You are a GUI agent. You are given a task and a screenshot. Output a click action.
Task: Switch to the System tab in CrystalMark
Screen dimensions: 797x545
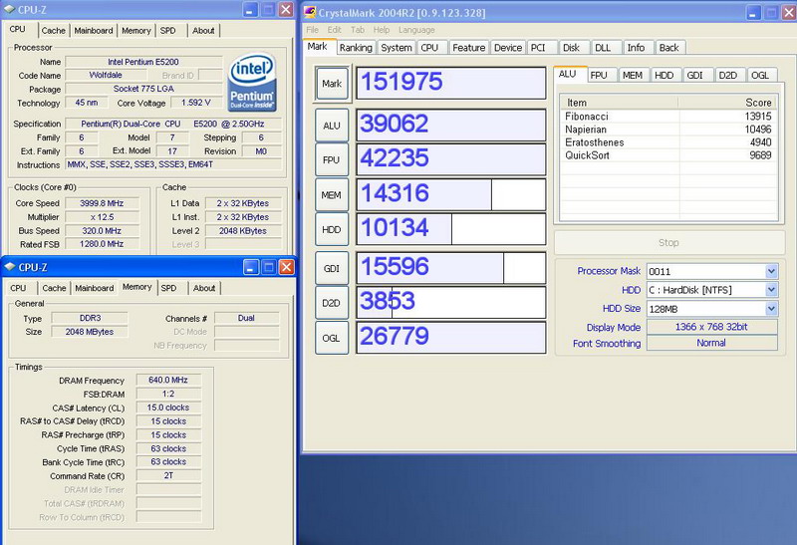pos(397,48)
